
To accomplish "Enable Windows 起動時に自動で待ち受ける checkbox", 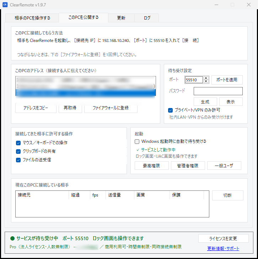I will pyautogui.click(x=137, y=141).
